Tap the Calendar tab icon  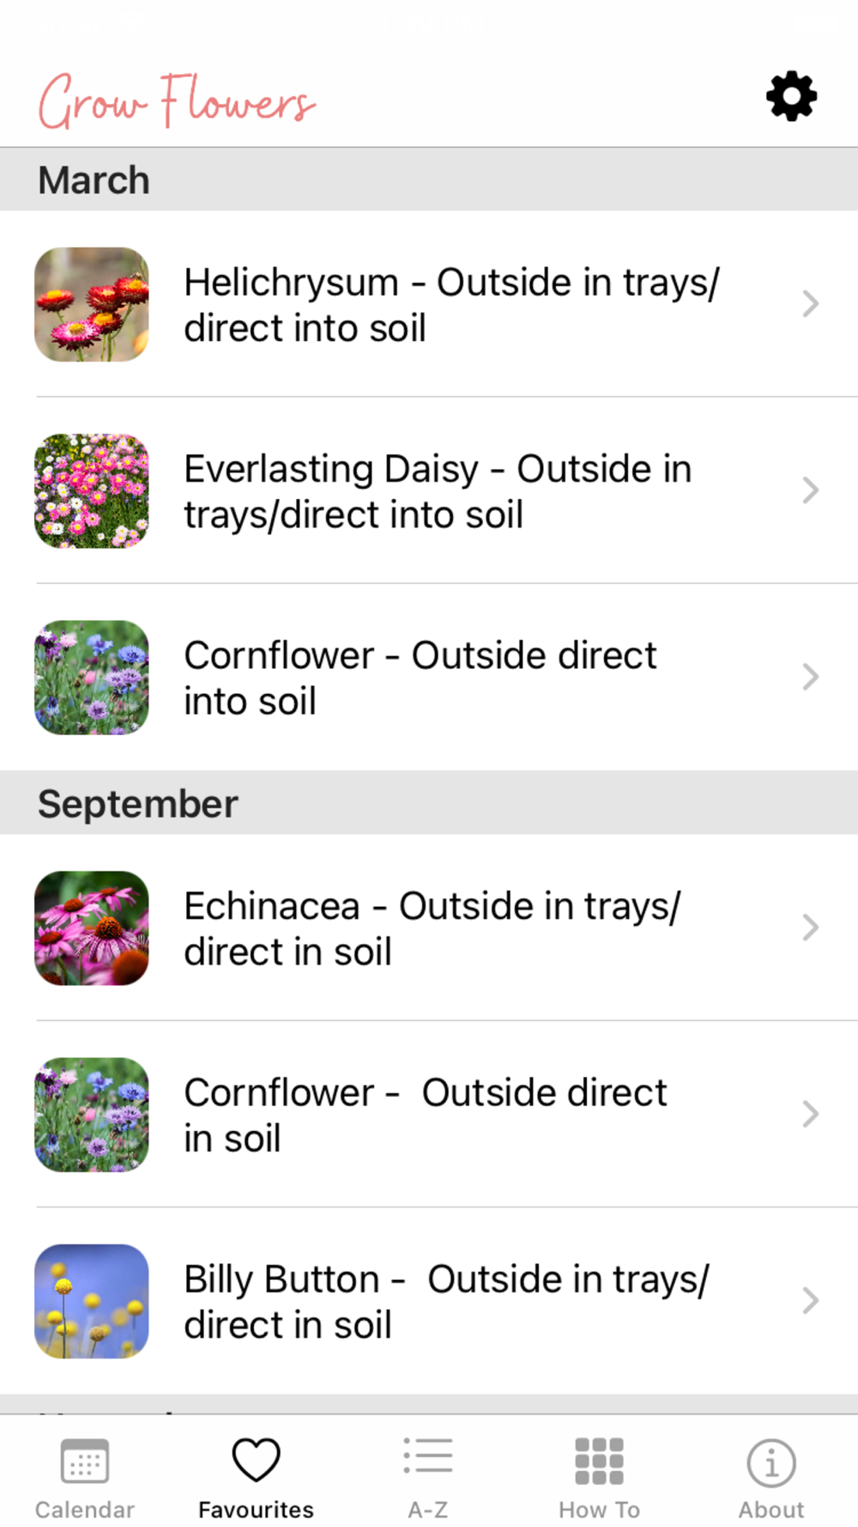(x=85, y=1461)
